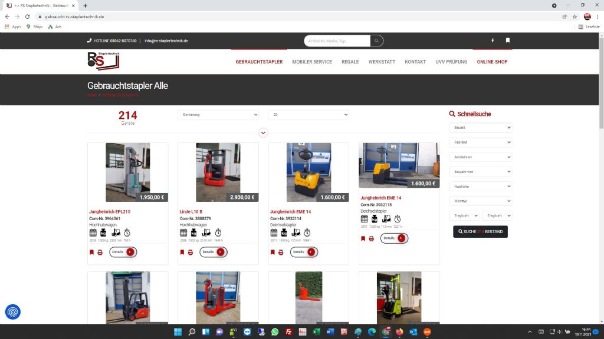Open the Hubhöhe dropdown
604x339 pixels.
[481, 187]
